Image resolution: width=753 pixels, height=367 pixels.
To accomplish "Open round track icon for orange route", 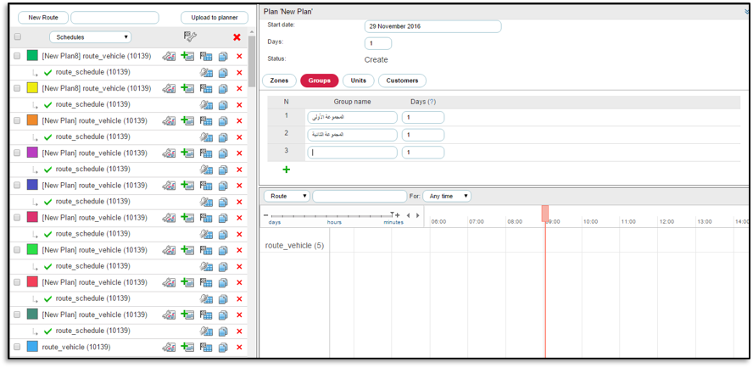I will [169, 120].
